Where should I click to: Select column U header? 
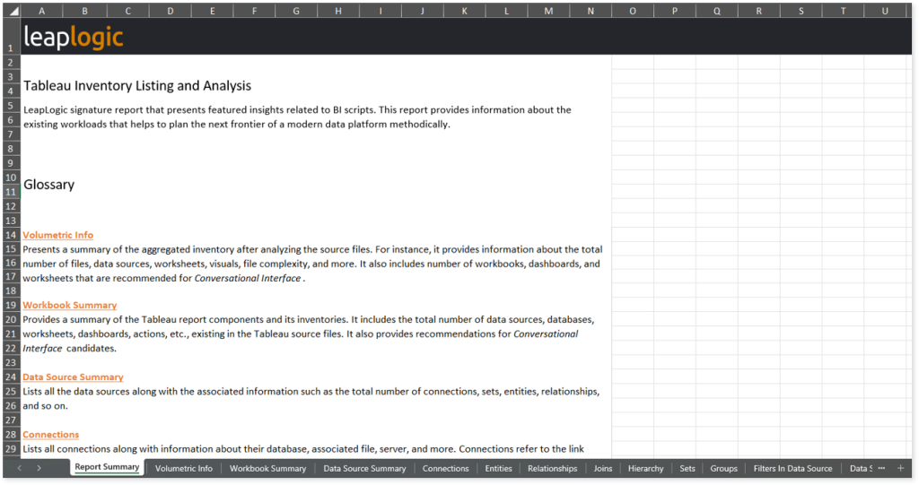[x=885, y=11]
